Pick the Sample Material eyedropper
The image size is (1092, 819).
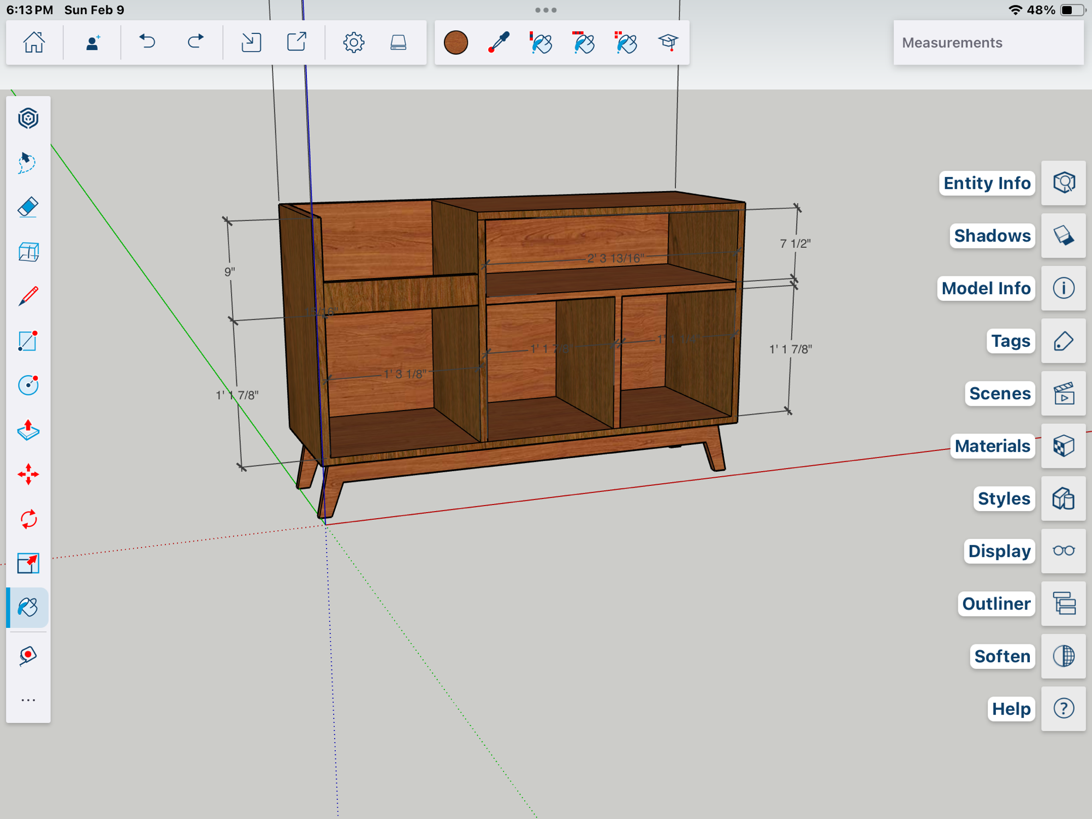click(x=498, y=43)
